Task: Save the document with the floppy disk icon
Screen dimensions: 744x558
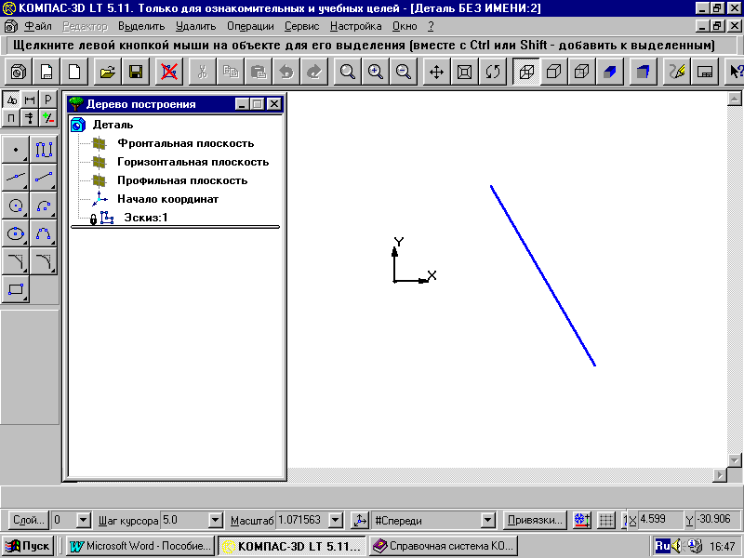Action: (x=136, y=72)
